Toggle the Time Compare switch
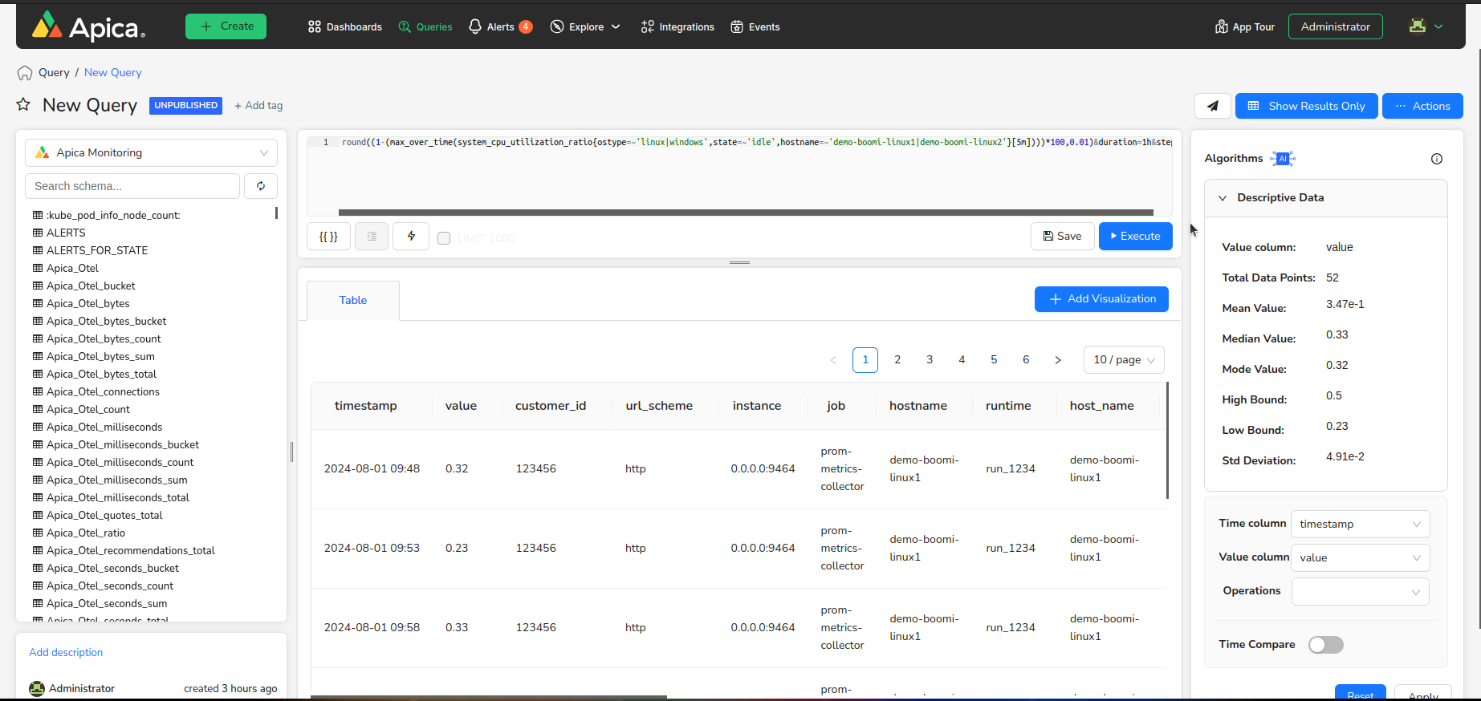The width and height of the screenshot is (1481, 701). point(1325,645)
